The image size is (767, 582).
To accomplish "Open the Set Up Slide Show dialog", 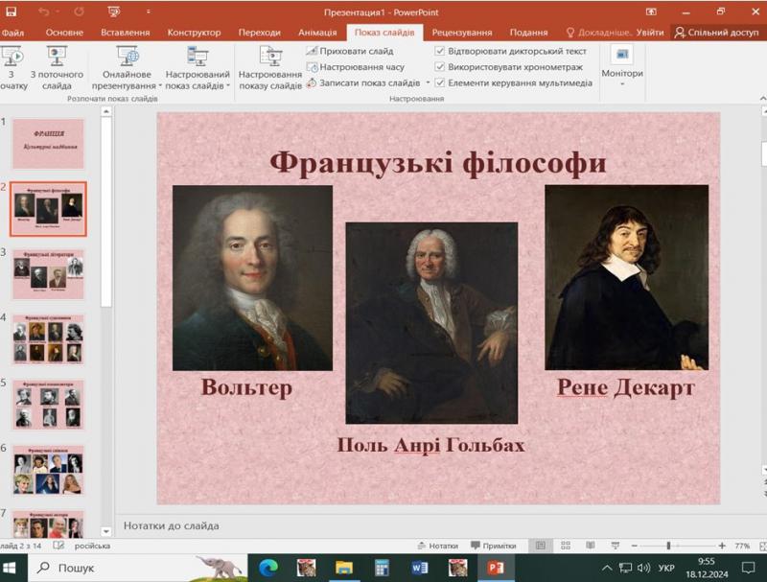I will [270, 67].
